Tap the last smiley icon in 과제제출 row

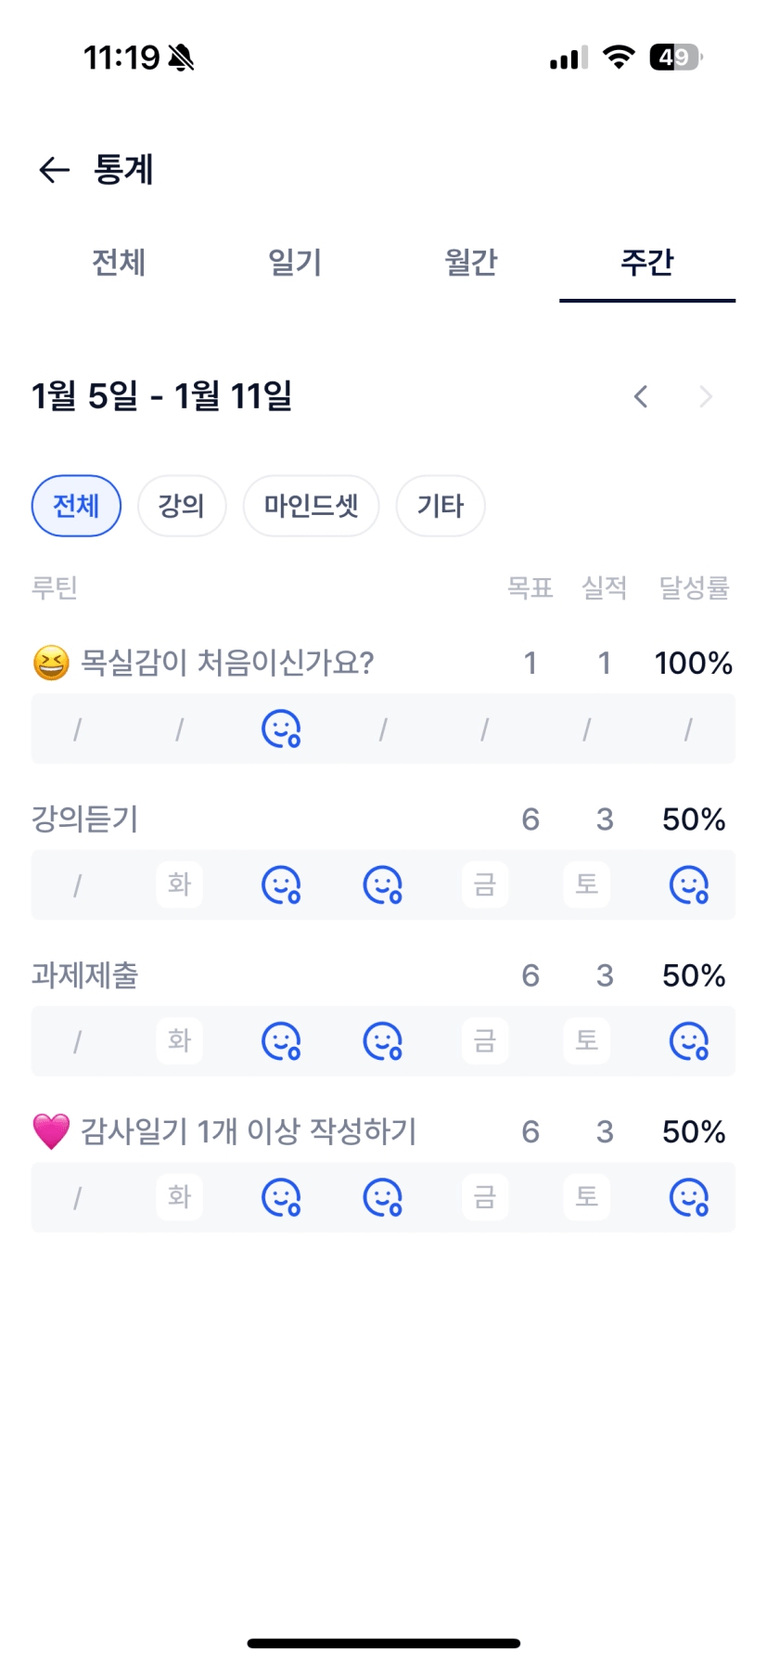689,1041
